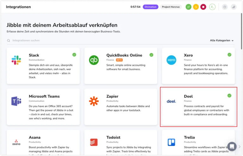This screenshot has width=243, height=156.
Task: Open the Zapier card title
Action: point(112,96)
